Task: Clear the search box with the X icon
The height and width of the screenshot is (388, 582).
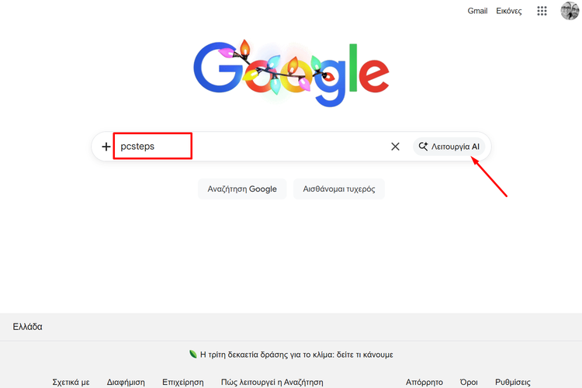Action: tap(395, 147)
